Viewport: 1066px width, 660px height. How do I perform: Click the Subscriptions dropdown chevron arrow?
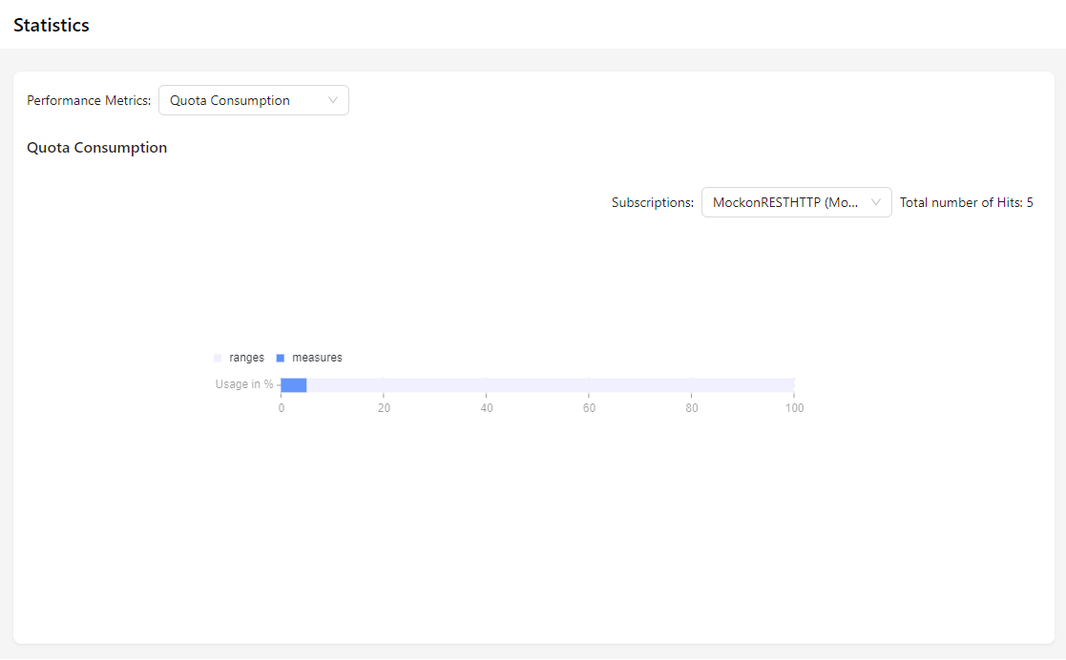coord(876,202)
